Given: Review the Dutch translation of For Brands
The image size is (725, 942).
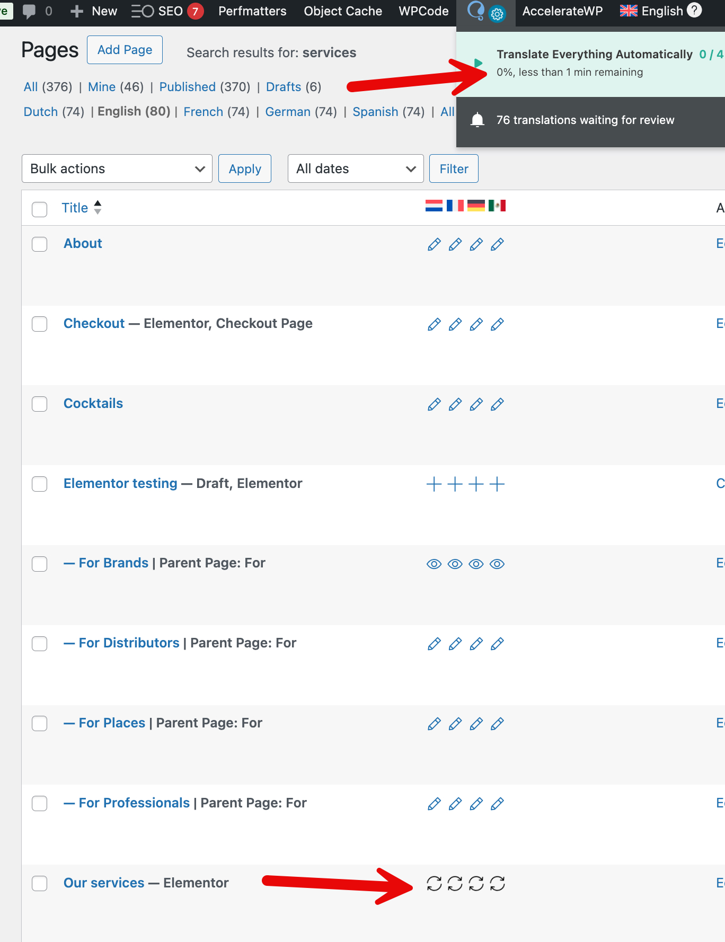Looking at the screenshot, I should click(x=434, y=564).
